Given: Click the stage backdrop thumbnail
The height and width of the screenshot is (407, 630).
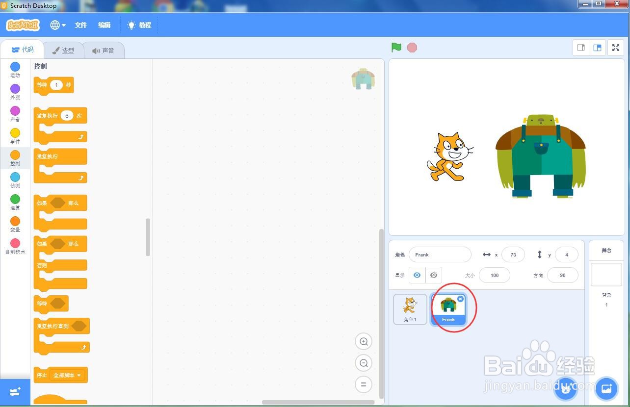Looking at the screenshot, I should pos(606,275).
